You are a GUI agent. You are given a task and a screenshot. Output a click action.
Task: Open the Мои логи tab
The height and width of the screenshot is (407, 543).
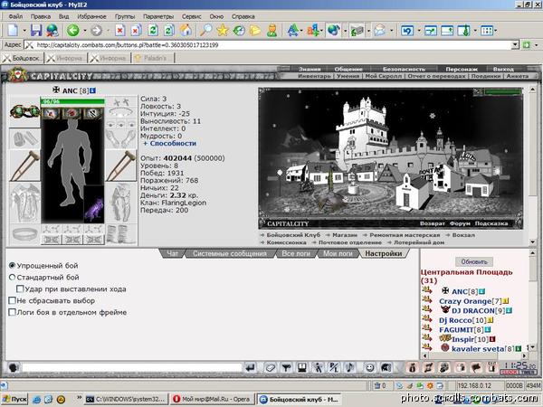(x=338, y=253)
